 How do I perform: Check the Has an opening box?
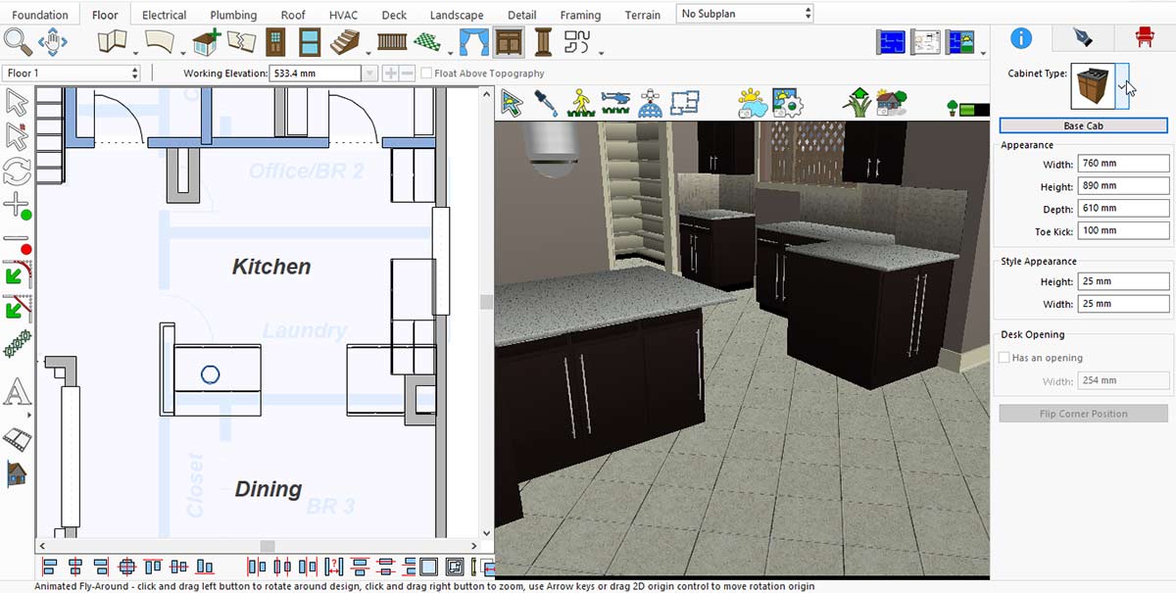click(x=1004, y=358)
